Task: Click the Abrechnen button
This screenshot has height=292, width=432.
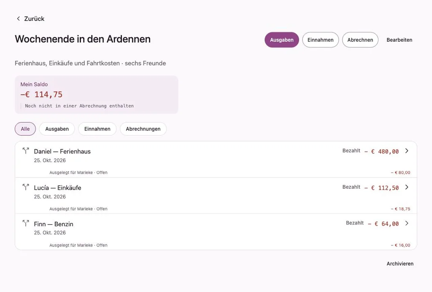Action: pyautogui.click(x=360, y=40)
